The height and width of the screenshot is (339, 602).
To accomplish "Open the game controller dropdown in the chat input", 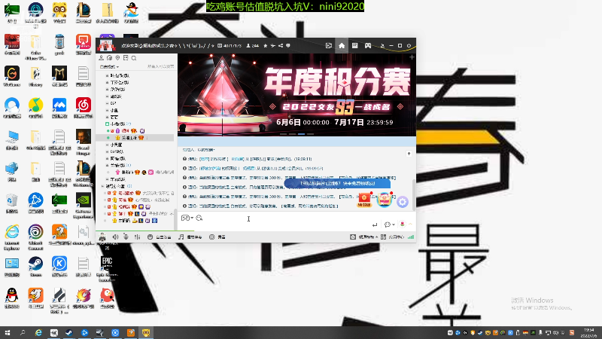I will (x=187, y=218).
